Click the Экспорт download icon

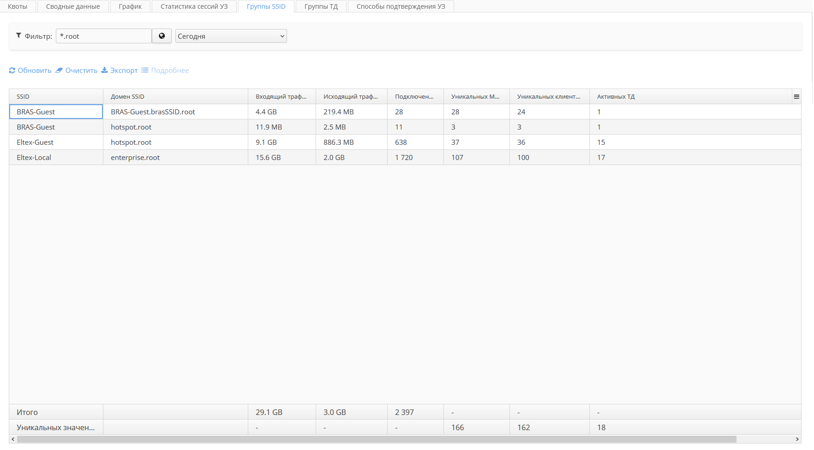[104, 71]
